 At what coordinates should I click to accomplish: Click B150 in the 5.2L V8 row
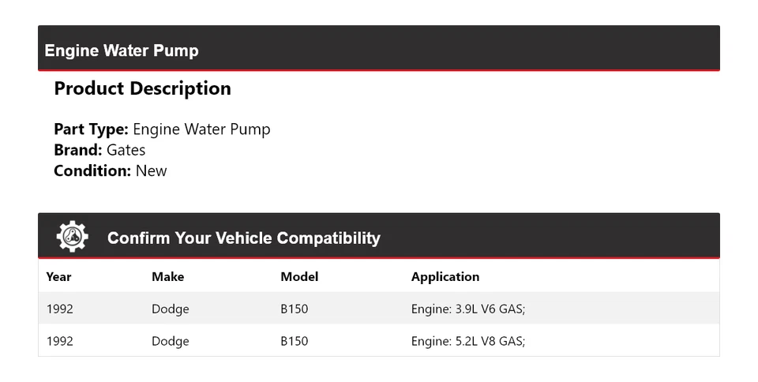click(x=294, y=342)
